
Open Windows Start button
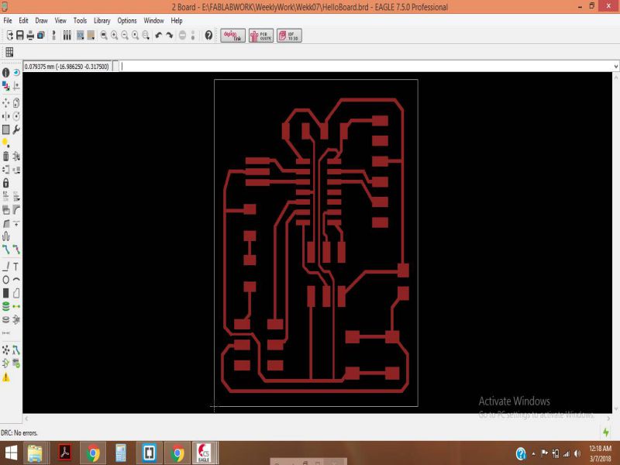[x=11, y=453]
